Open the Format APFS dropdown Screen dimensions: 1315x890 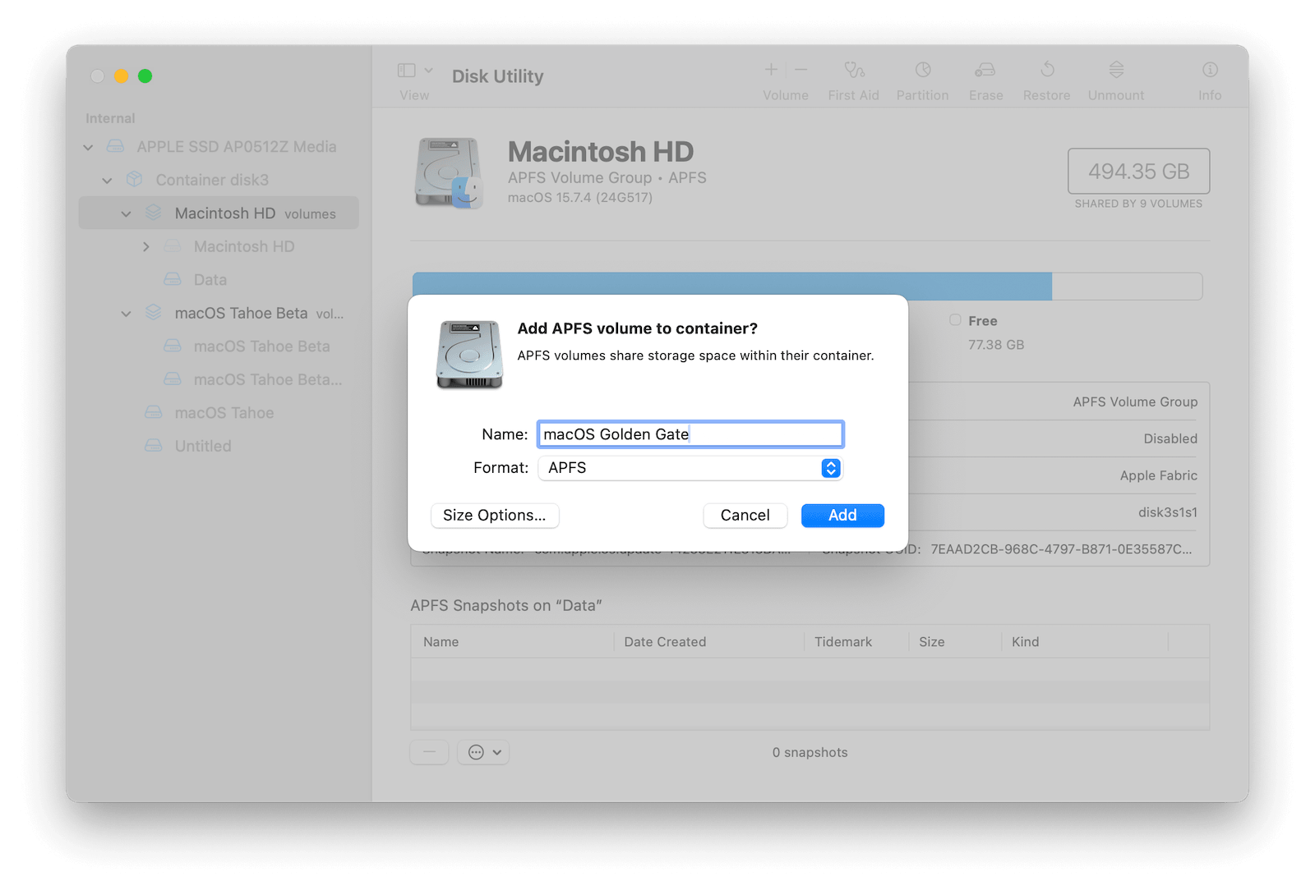point(690,468)
